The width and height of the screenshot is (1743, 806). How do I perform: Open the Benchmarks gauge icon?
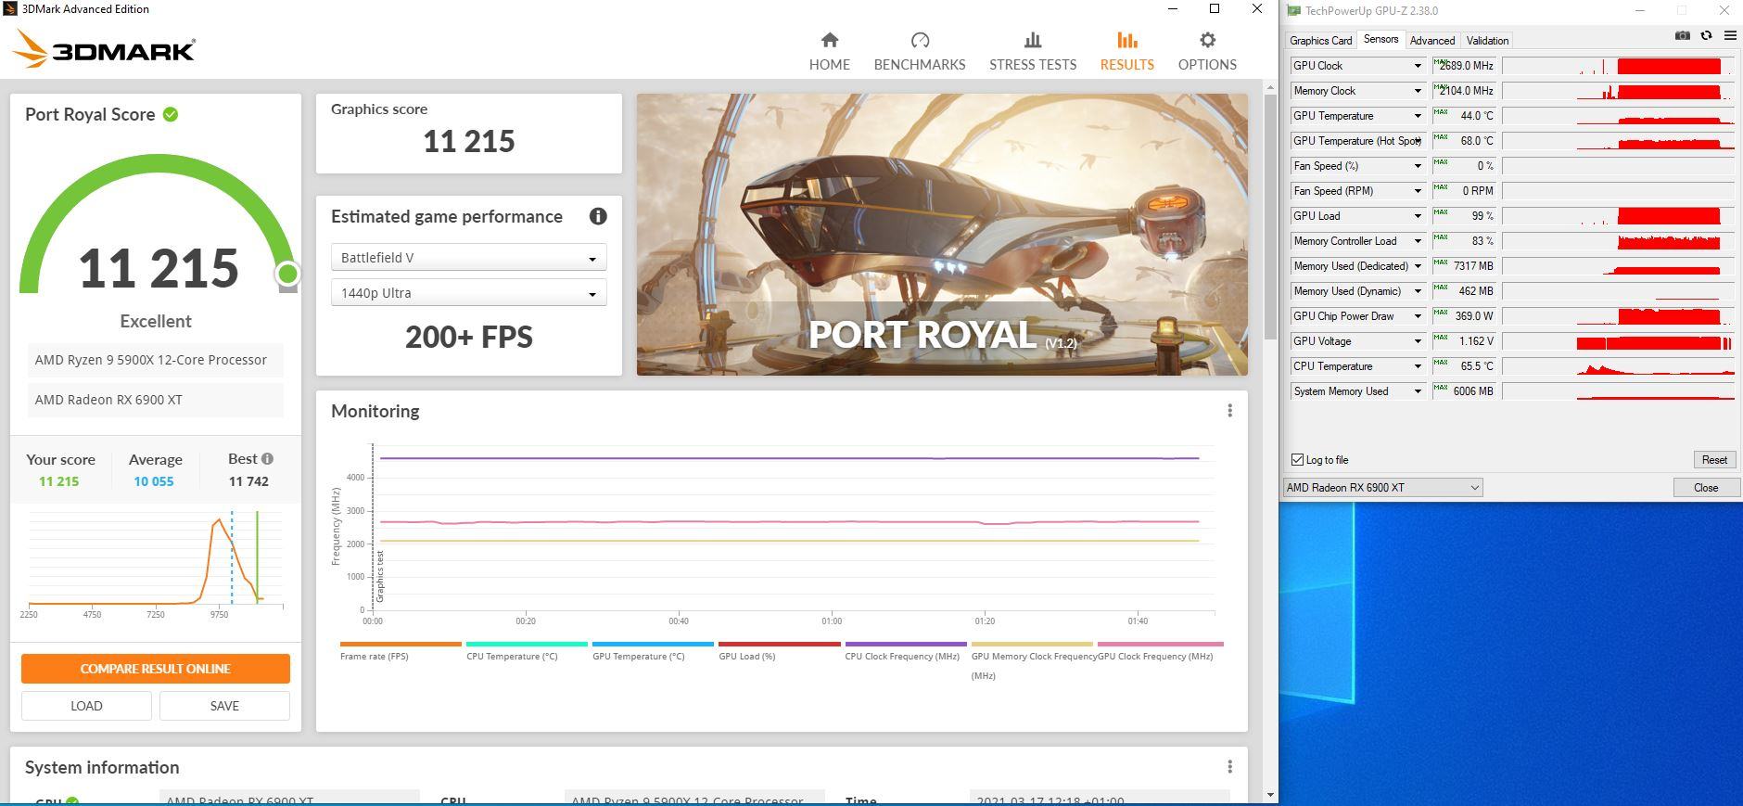pos(920,40)
